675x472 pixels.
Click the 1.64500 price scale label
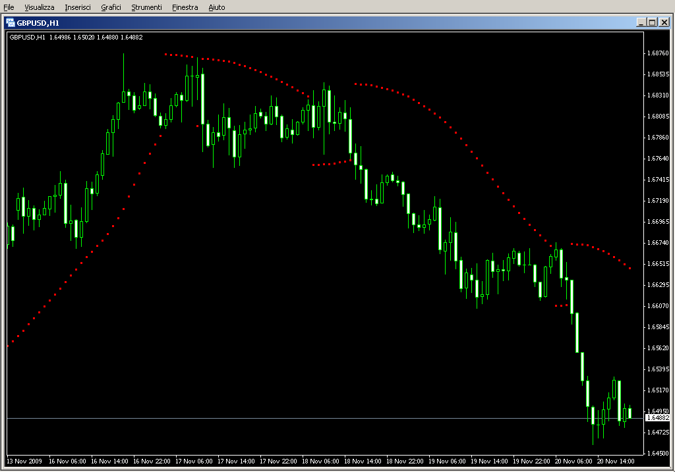click(658, 454)
